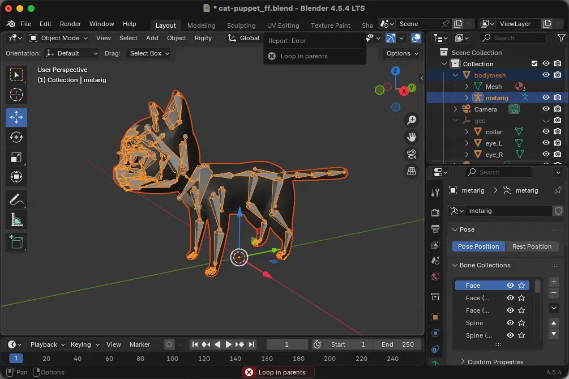The image size is (569, 379).
Task: Open the Object Mode dropdown
Action: pyautogui.click(x=59, y=38)
